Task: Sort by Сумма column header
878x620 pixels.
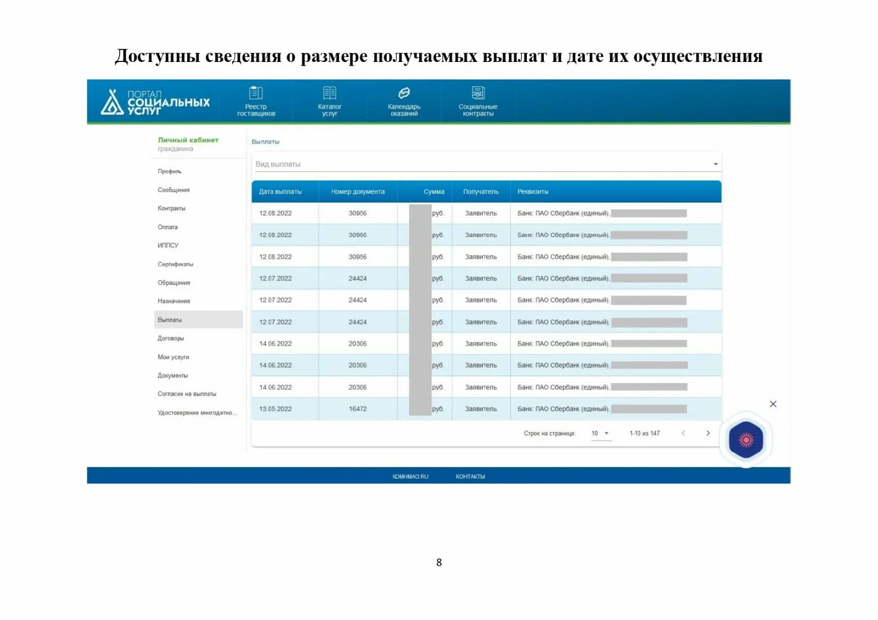Action: pos(434,192)
